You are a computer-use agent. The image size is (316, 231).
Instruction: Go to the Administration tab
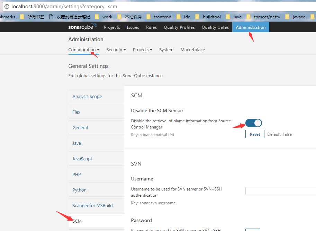pos(251,27)
